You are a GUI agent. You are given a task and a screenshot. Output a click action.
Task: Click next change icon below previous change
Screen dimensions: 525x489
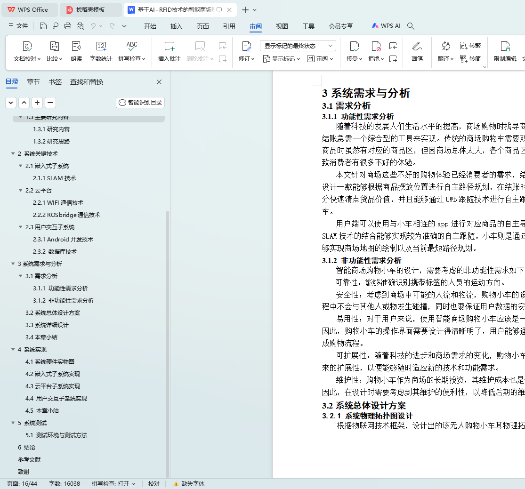(393, 59)
